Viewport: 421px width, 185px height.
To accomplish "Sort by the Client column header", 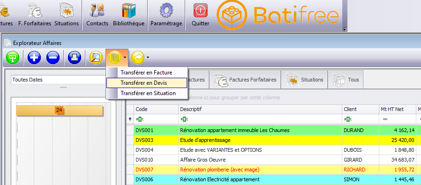I will [x=361, y=109].
